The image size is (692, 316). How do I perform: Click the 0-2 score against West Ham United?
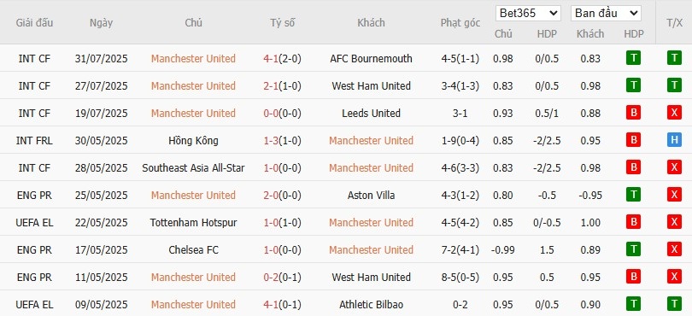coord(271,278)
